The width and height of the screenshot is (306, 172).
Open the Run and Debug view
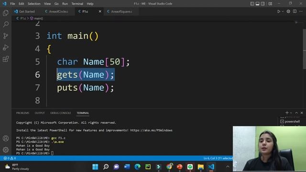coord(6,47)
